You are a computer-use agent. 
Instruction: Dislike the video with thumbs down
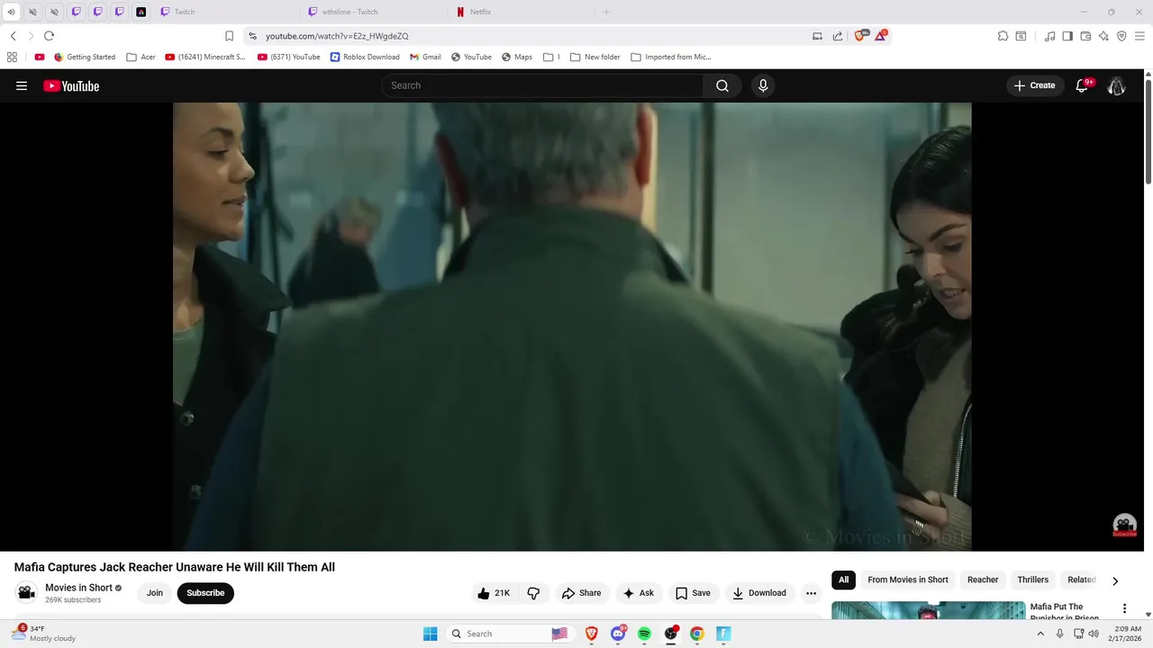tap(533, 593)
